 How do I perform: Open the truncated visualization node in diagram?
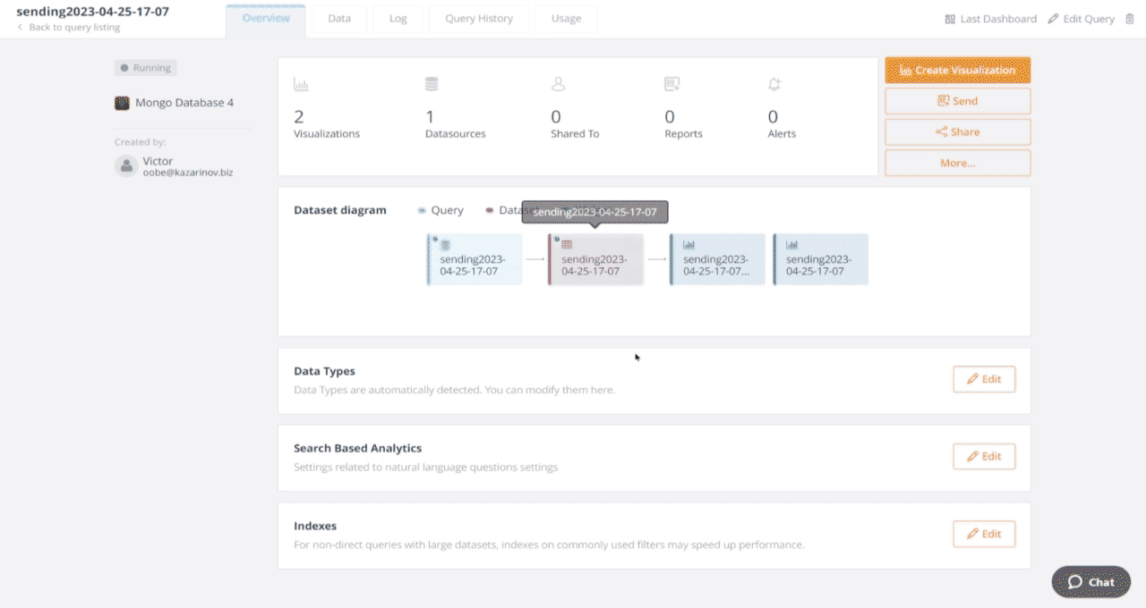(718, 260)
